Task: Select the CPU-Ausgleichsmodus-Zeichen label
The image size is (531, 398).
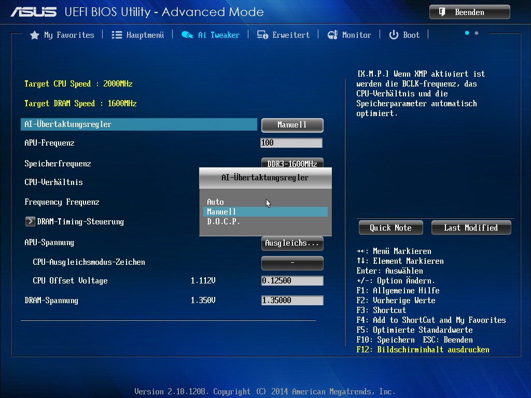Action: [89, 262]
